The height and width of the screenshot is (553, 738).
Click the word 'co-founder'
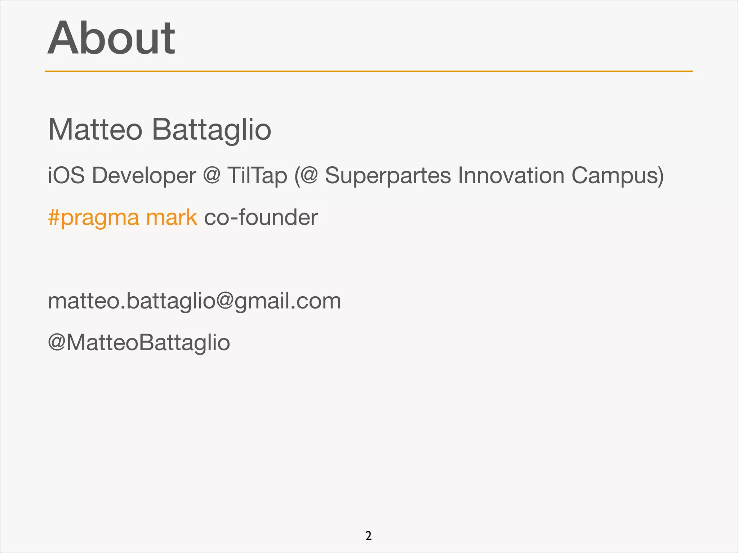tap(261, 217)
